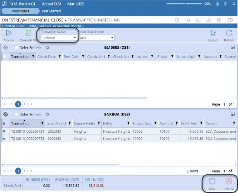This screenshot has height=193, width=238.
Task: Click the Process icon in the toolbar
Action: (x=9, y=33)
